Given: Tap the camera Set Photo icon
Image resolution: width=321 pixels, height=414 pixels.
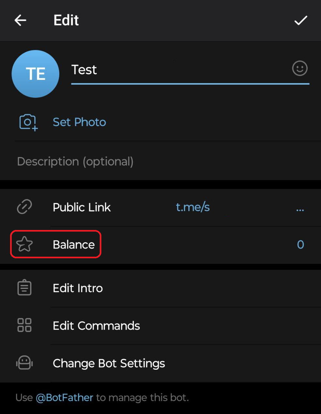Looking at the screenshot, I should (x=28, y=122).
